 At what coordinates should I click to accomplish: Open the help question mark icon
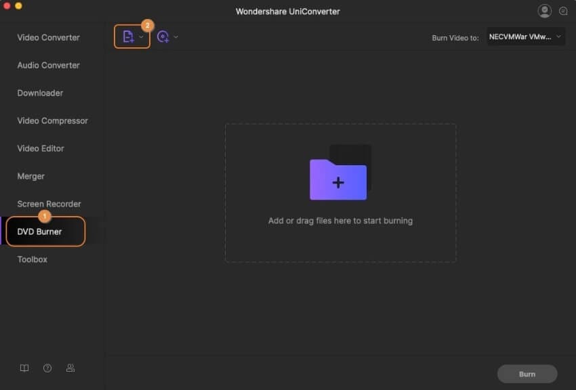pos(47,368)
